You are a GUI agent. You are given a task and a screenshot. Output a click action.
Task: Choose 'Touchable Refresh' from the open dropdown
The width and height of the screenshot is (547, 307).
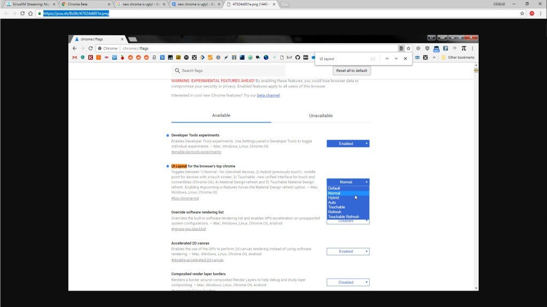tap(343, 217)
